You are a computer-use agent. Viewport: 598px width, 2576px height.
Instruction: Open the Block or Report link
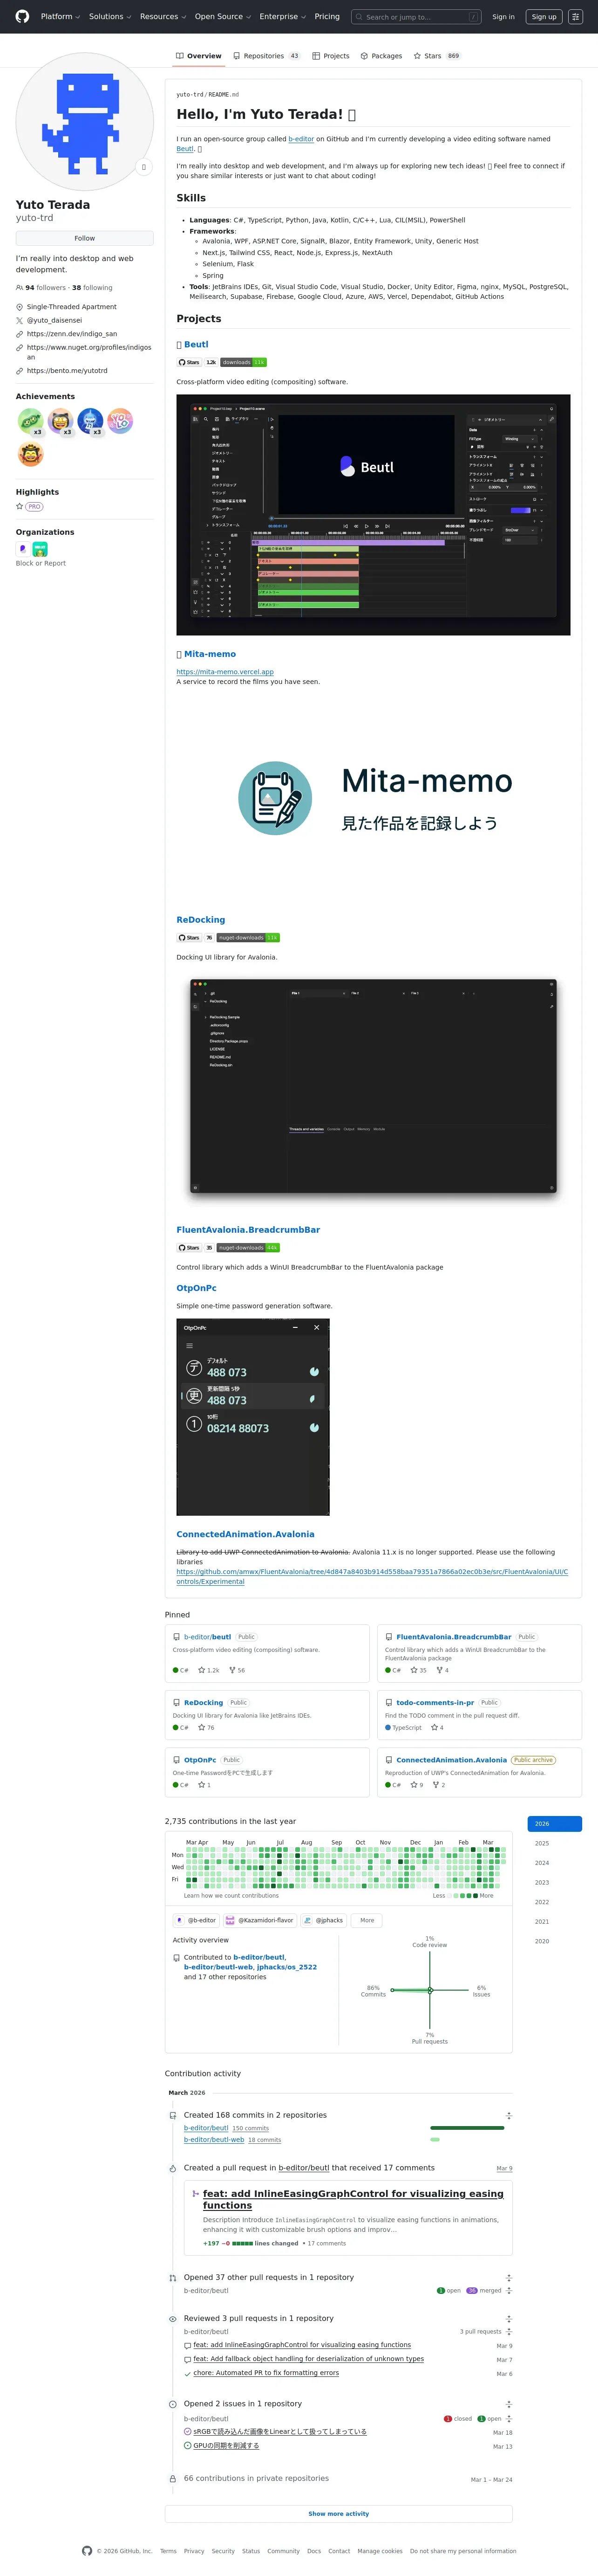(x=41, y=563)
